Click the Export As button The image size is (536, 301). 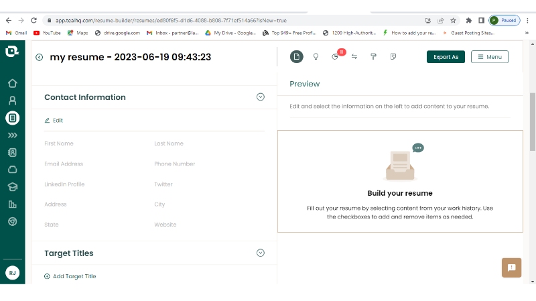pyautogui.click(x=446, y=57)
